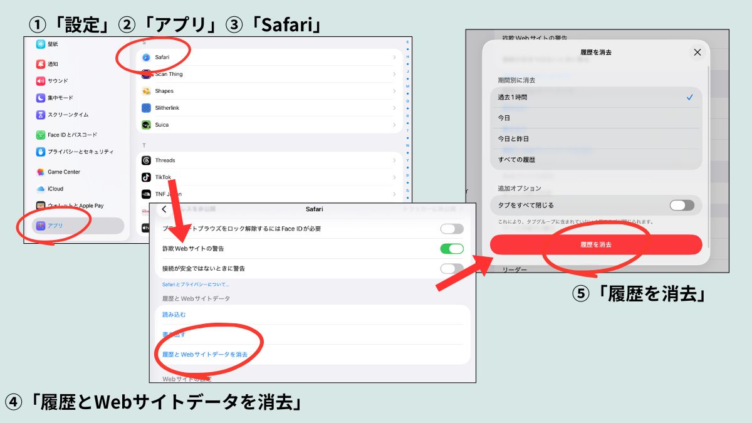The image size is (752, 423).
Task: Tap the サウンド speaker icon
Action: tap(41, 81)
